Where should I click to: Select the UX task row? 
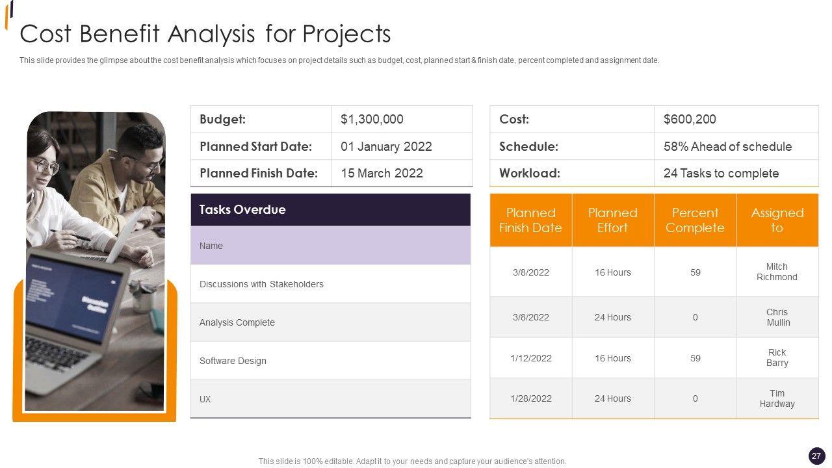coord(330,399)
